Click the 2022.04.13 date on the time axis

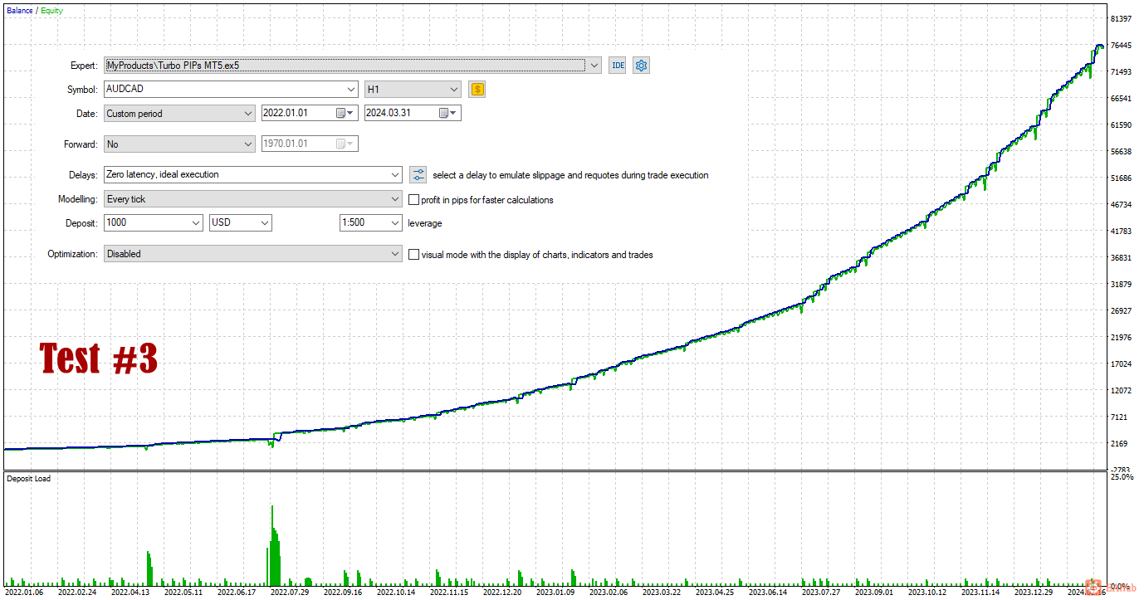pyautogui.click(x=130, y=593)
